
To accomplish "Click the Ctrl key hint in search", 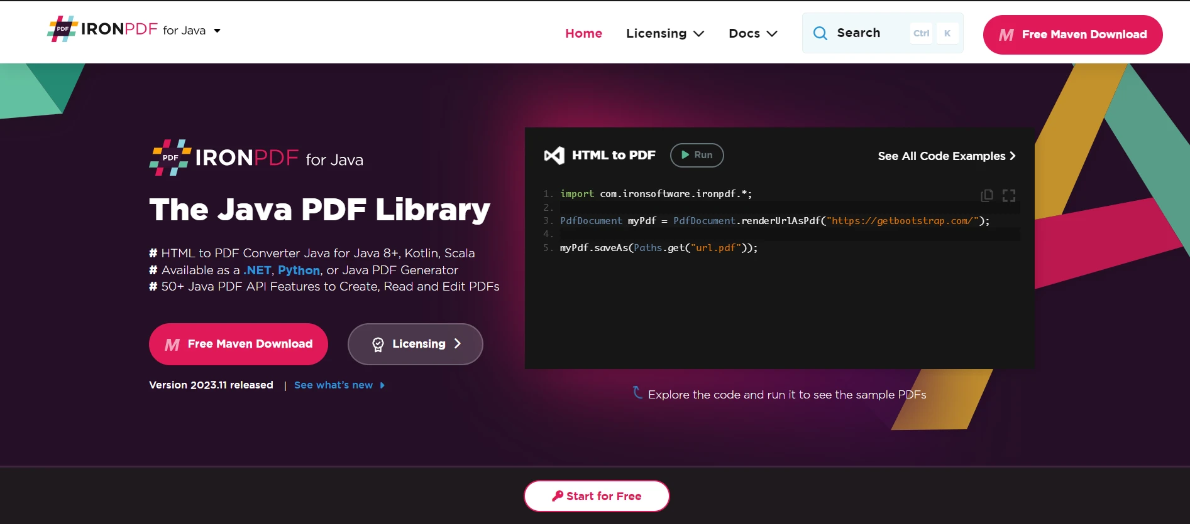I will 921,33.
